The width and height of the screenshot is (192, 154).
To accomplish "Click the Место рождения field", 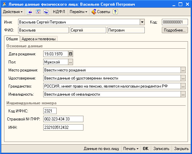I will pyautogui.click(x=112, y=70).
